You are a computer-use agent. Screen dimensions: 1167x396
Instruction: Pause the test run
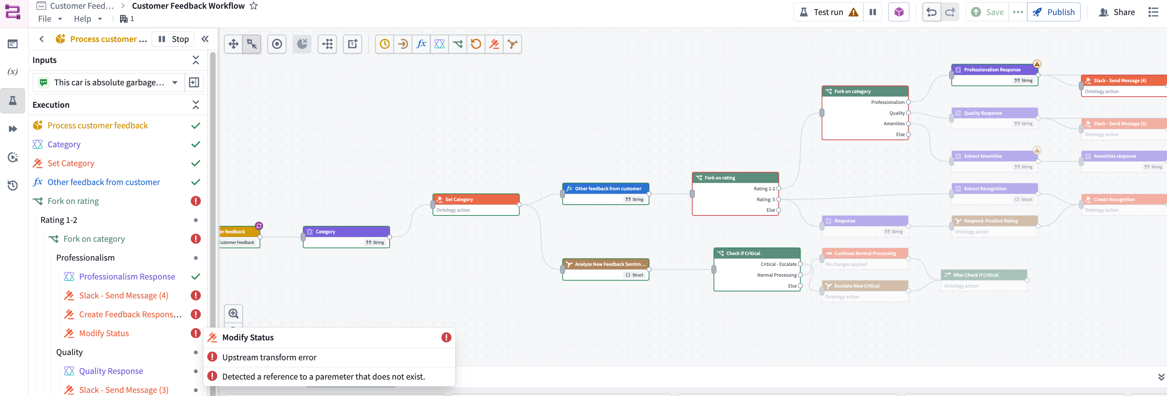[x=873, y=12]
